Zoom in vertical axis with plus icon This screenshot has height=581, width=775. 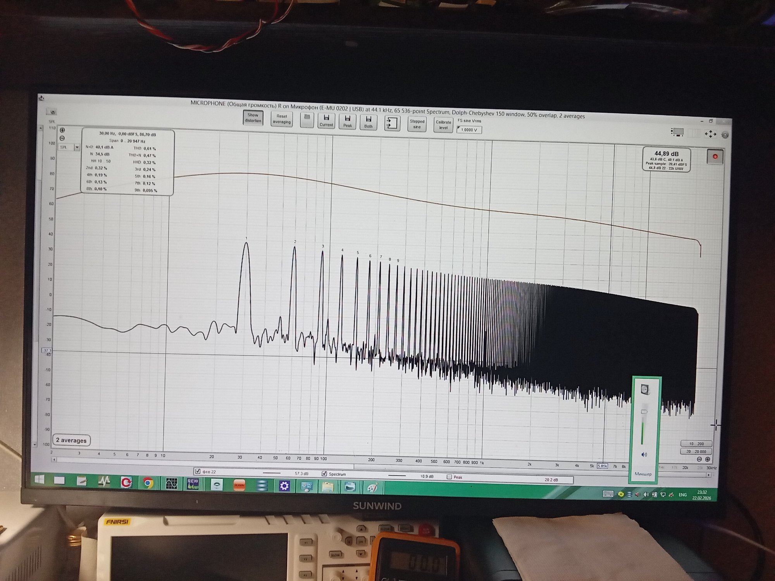(x=62, y=130)
